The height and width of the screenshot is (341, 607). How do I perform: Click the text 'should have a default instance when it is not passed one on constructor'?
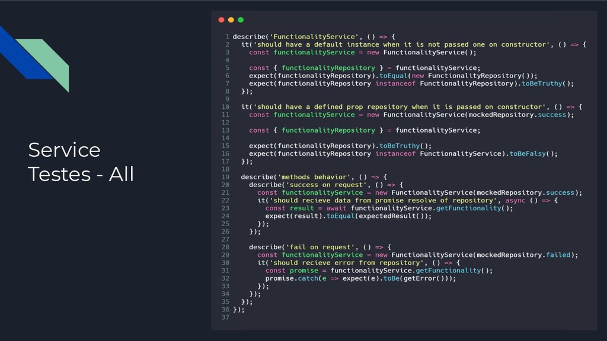401,44
